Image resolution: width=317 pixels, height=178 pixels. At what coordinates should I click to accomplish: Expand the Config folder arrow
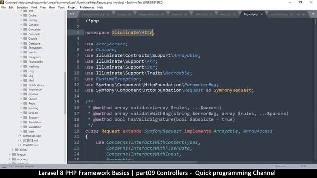click(x=21, y=20)
